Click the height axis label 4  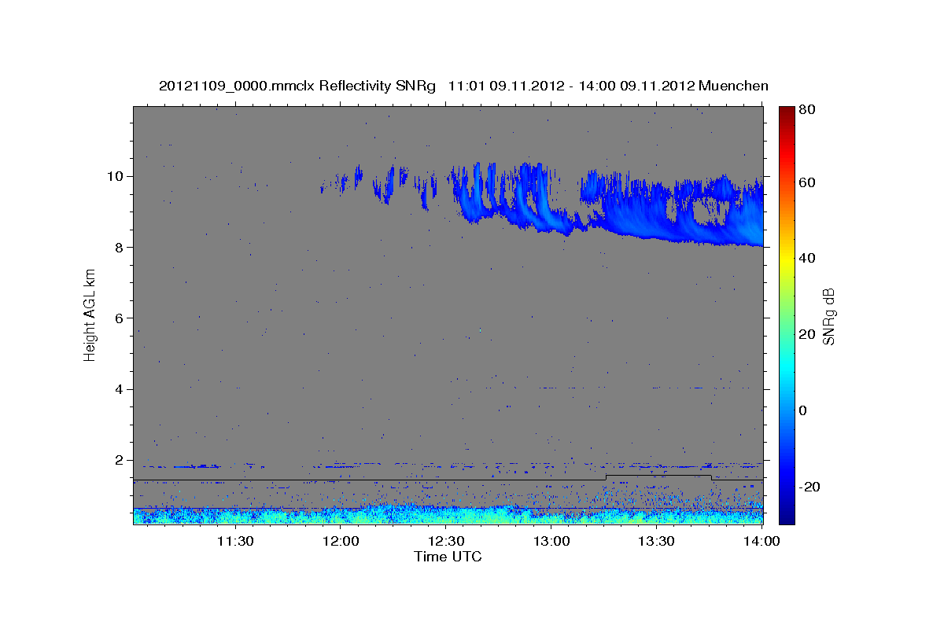coord(120,389)
